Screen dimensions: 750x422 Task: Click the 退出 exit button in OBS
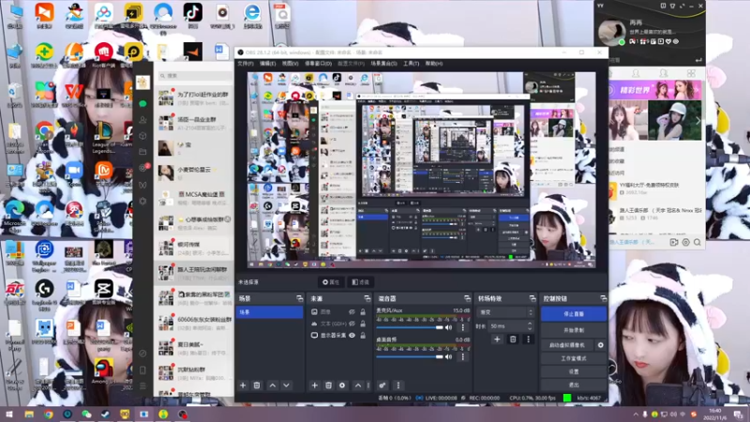(x=574, y=384)
